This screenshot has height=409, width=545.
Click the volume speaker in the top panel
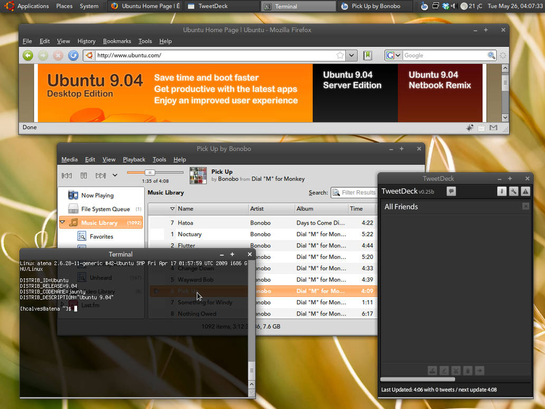pos(453,6)
